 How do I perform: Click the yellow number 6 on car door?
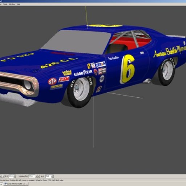pos(127,69)
